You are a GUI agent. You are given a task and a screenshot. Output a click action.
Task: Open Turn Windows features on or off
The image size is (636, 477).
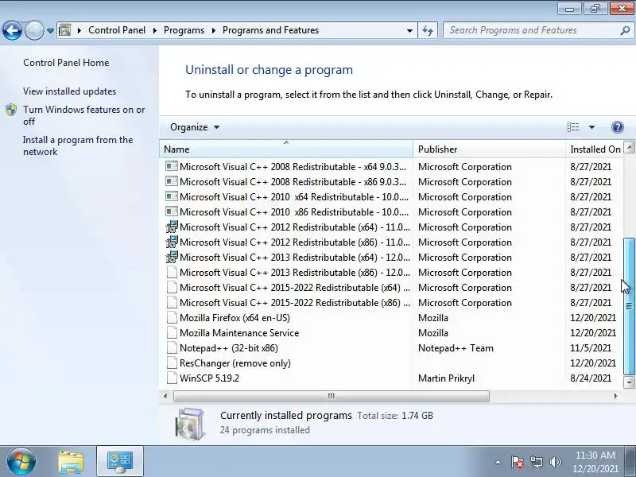point(83,115)
